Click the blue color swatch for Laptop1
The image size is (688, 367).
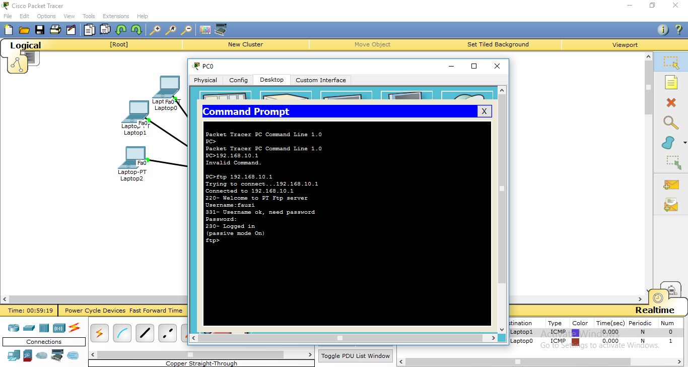(x=575, y=332)
